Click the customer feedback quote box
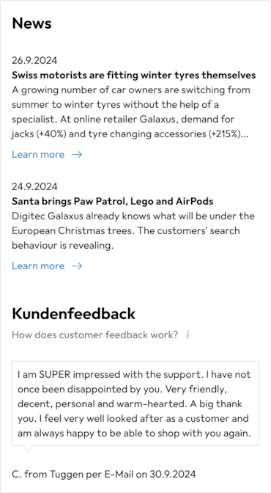 pyautogui.click(x=135, y=403)
